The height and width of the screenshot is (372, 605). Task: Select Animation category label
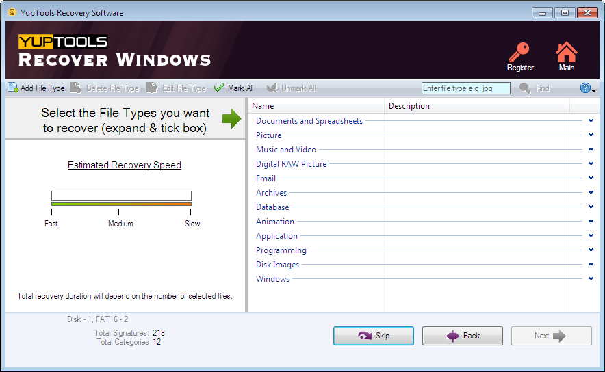[x=274, y=222]
